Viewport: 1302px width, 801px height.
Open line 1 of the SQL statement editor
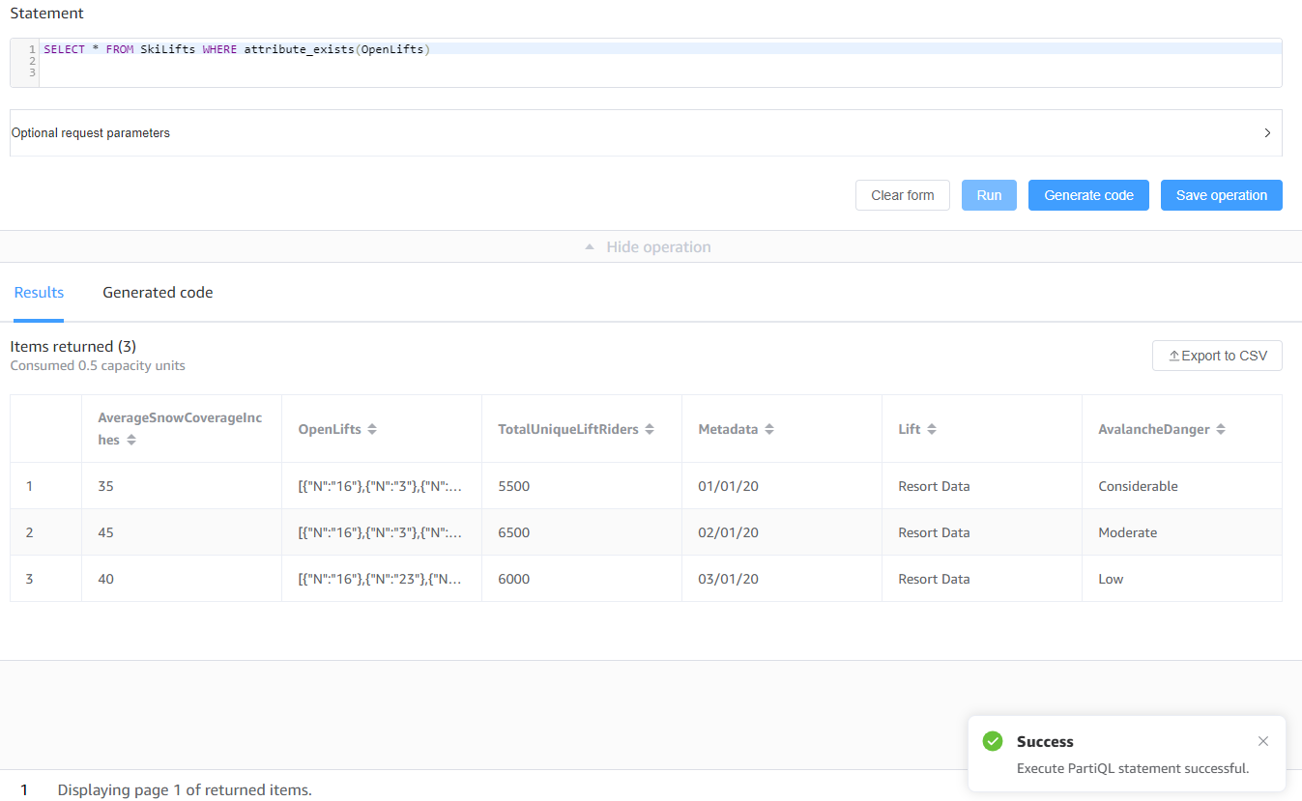(242, 48)
